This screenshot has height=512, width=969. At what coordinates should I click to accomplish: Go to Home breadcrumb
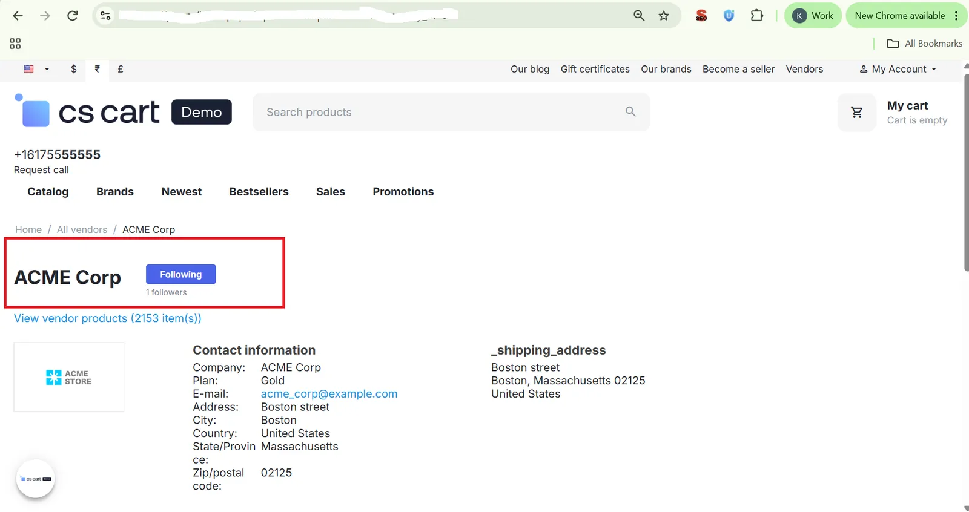(28, 229)
